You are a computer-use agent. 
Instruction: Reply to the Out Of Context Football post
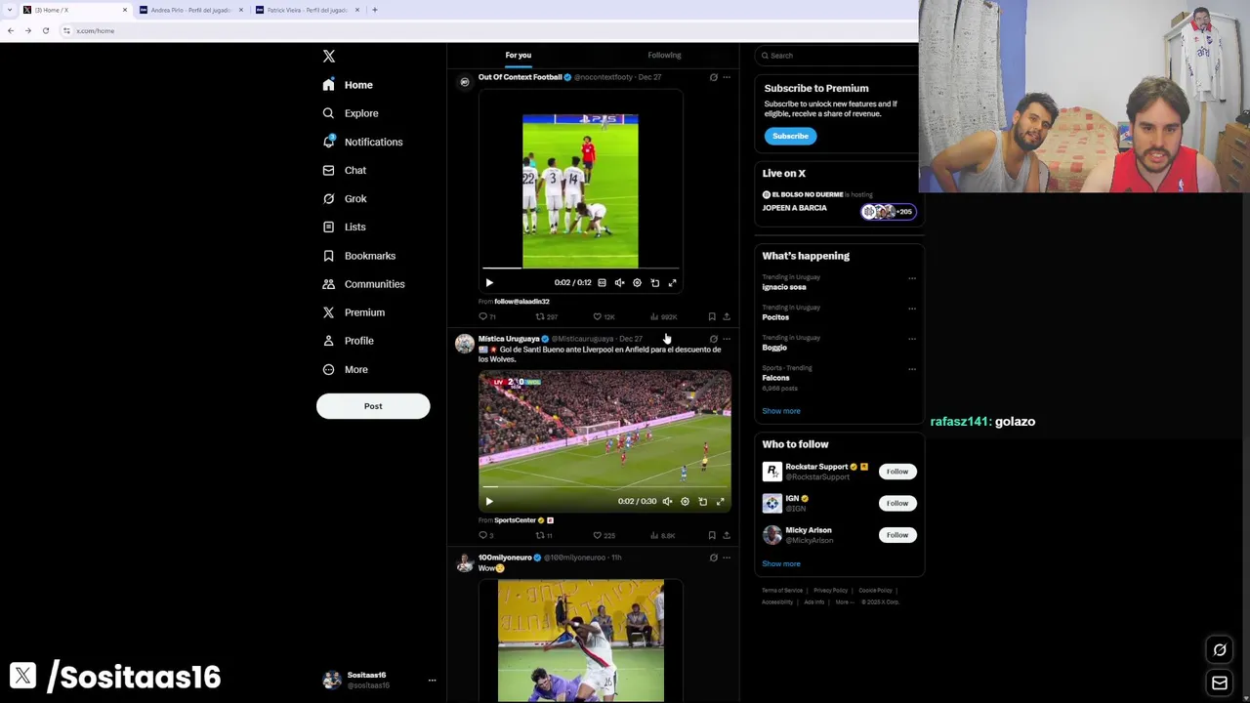coord(486,316)
